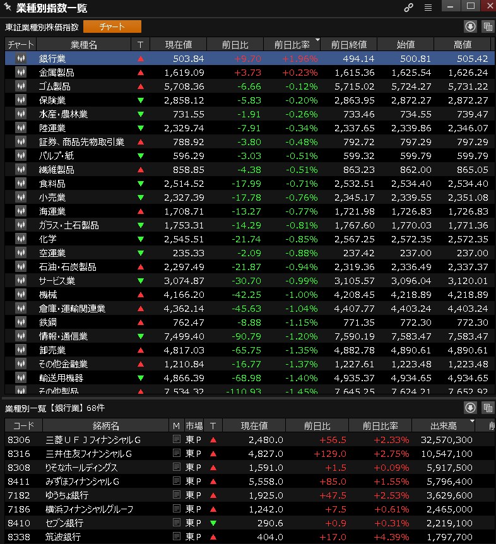Sort lower table by コード header

click(23, 426)
